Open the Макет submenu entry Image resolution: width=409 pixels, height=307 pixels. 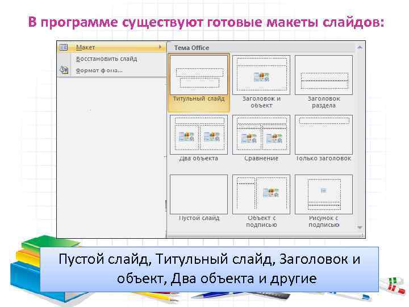(x=112, y=47)
